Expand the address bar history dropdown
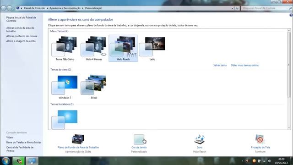Image resolution: width=293 pixels, height=165 pixels. [232, 8]
